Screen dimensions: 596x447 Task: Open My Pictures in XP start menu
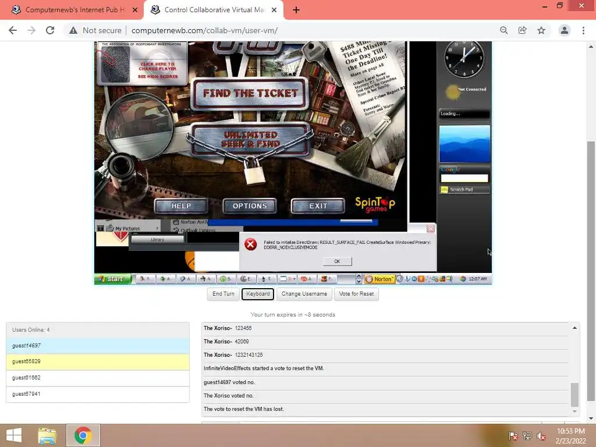pyautogui.click(x=127, y=228)
